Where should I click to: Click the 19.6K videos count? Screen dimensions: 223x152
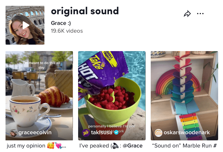(67, 31)
